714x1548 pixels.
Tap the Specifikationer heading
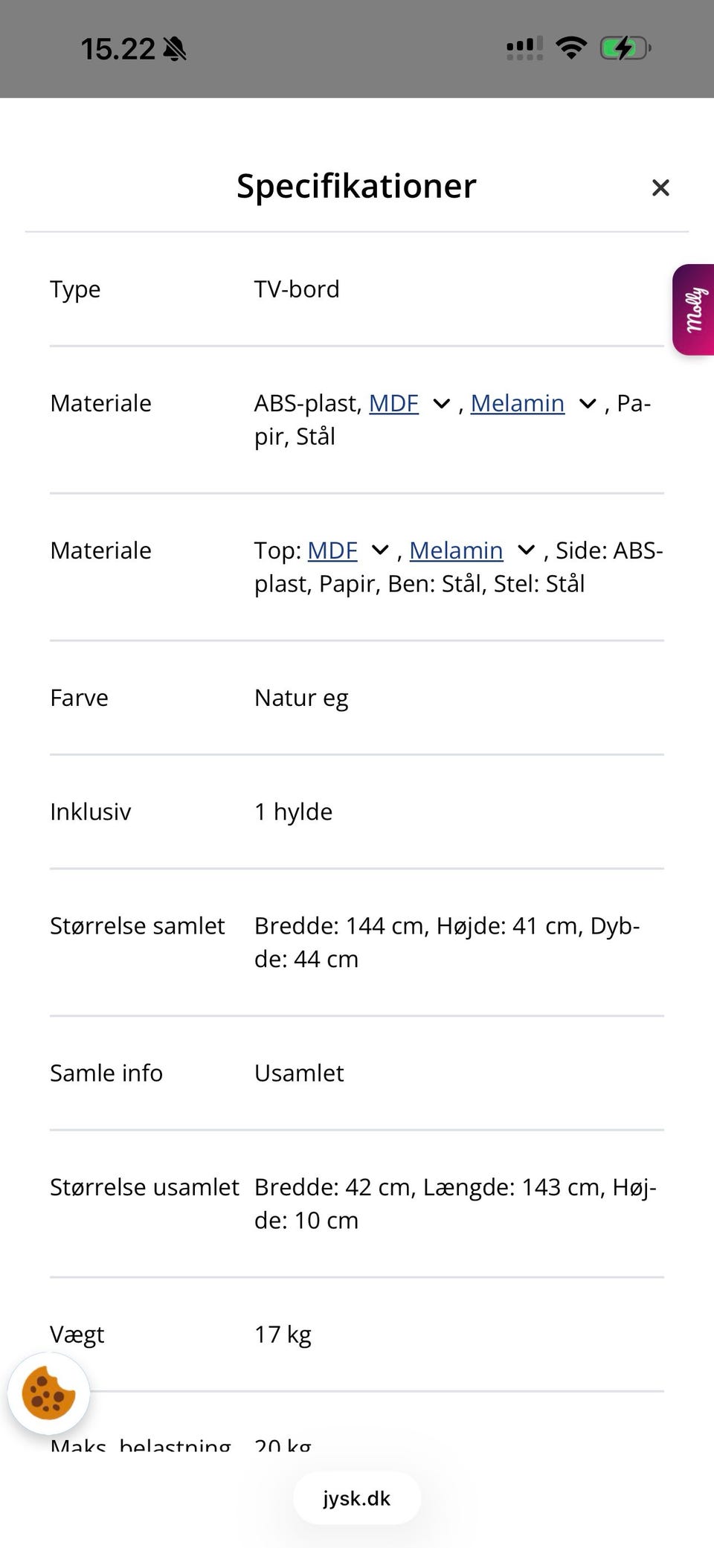pos(356,186)
